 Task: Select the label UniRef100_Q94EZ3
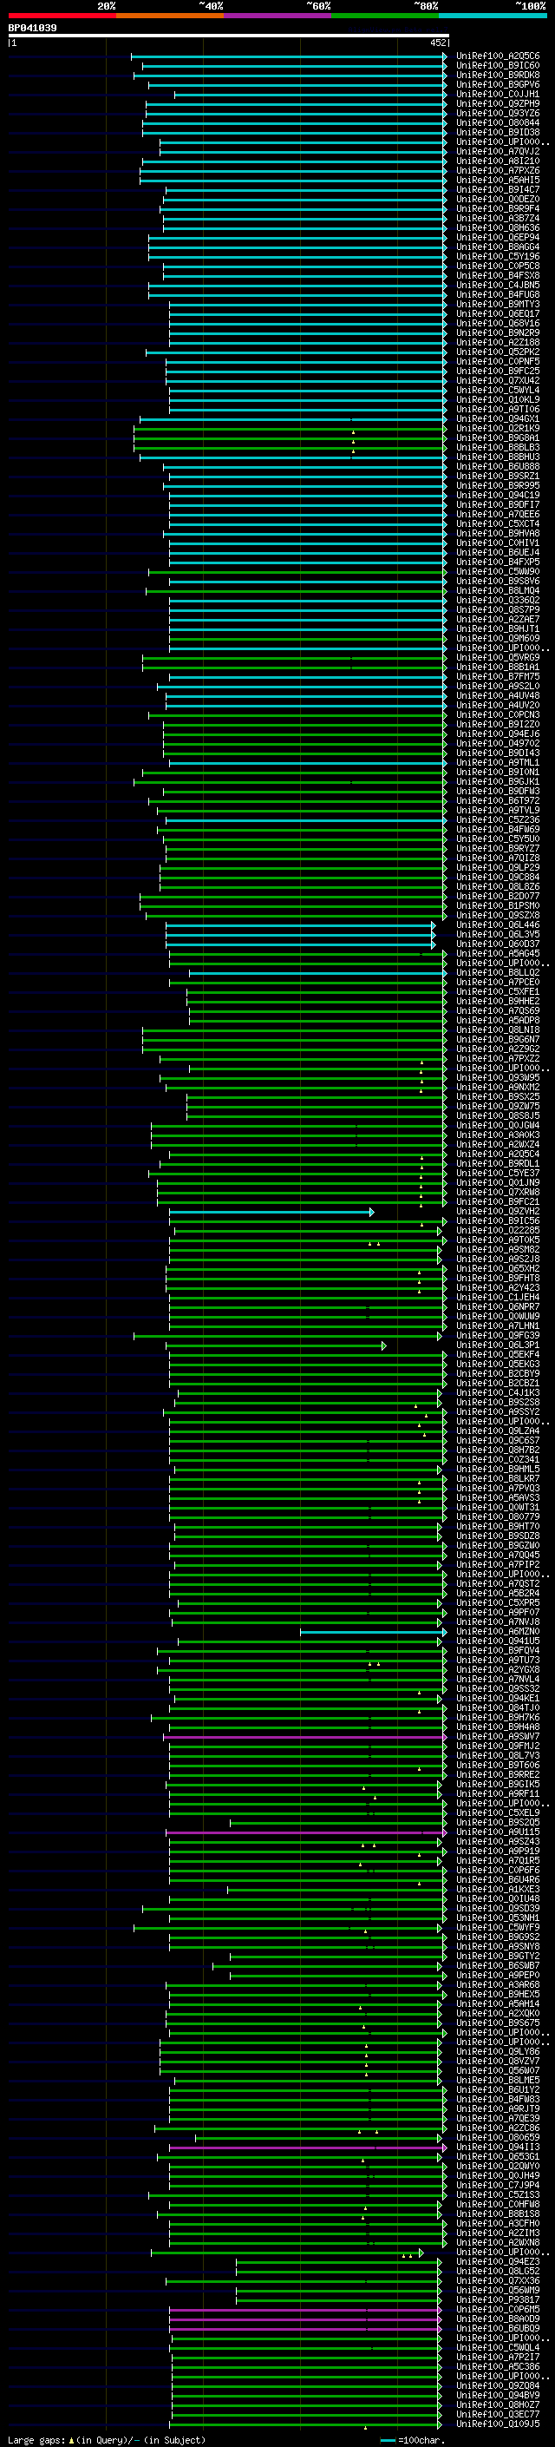click(x=498, y=2262)
